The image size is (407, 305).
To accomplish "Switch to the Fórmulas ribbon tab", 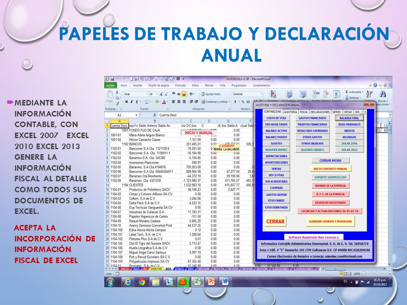I will pyautogui.click(x=181, y=85).
